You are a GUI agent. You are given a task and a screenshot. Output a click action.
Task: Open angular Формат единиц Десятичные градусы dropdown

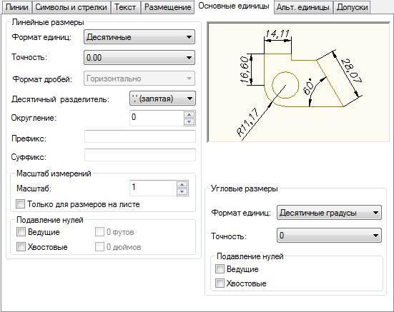[329, 213]
